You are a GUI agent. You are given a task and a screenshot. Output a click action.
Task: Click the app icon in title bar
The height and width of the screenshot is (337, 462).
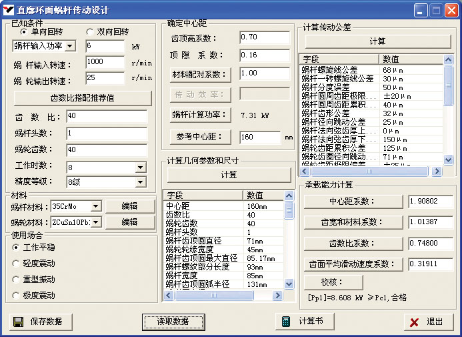coord(9,10)
